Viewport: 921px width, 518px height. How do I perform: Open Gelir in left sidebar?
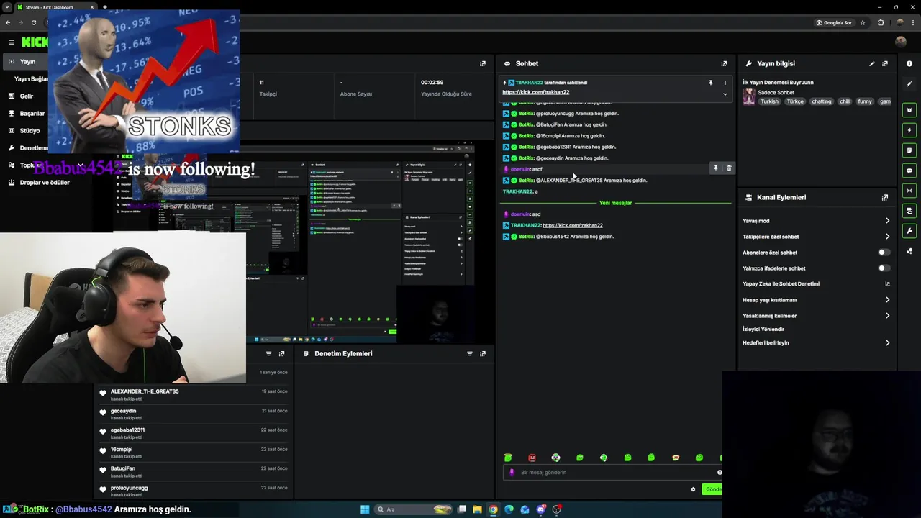pos(27,96)
